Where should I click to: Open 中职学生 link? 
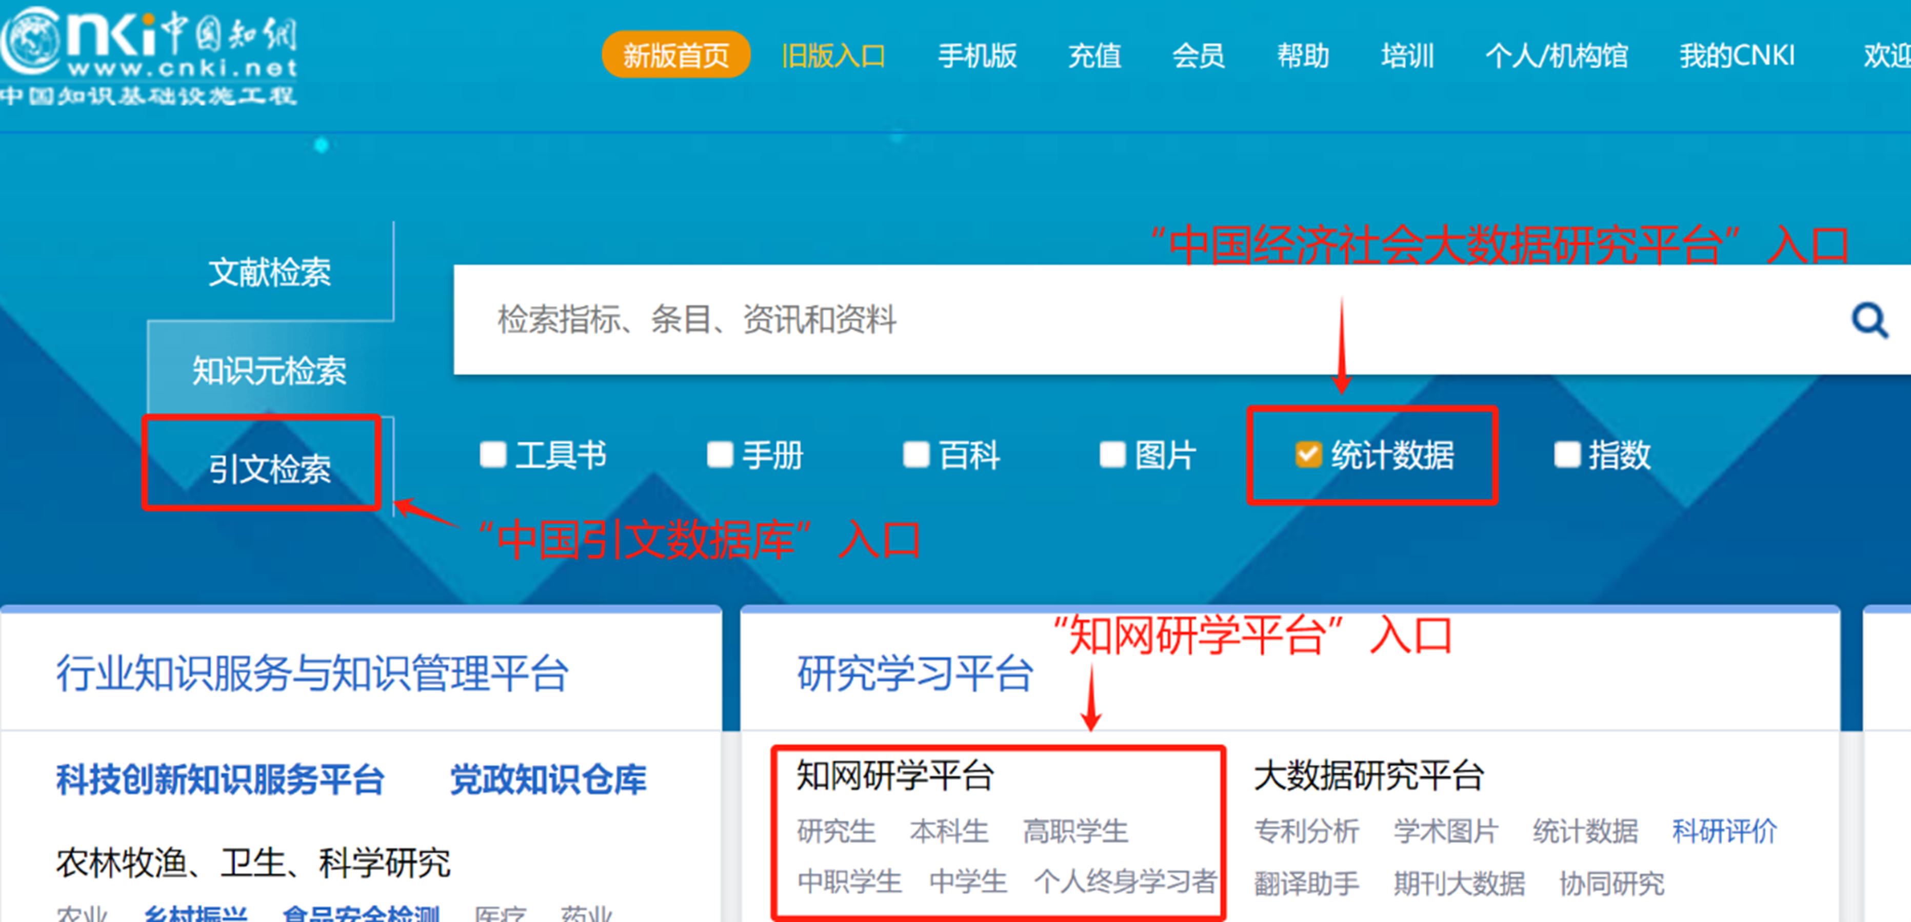tap(849, 881)
